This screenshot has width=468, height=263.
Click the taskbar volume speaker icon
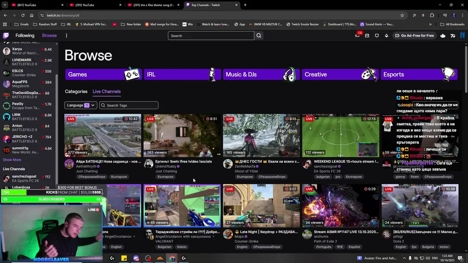coord(428,258)
